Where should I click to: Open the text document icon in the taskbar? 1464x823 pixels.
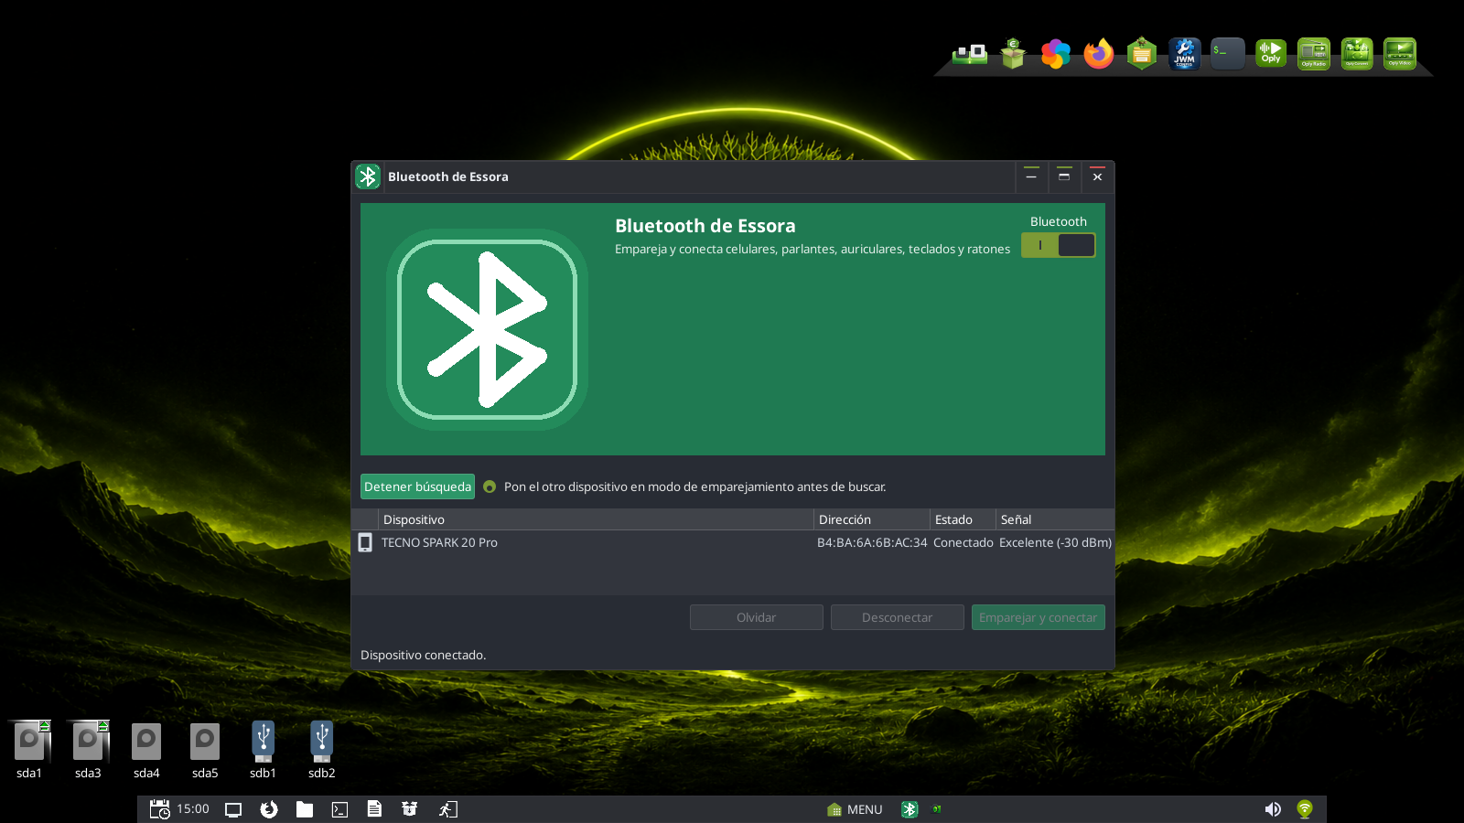(374, 808)
